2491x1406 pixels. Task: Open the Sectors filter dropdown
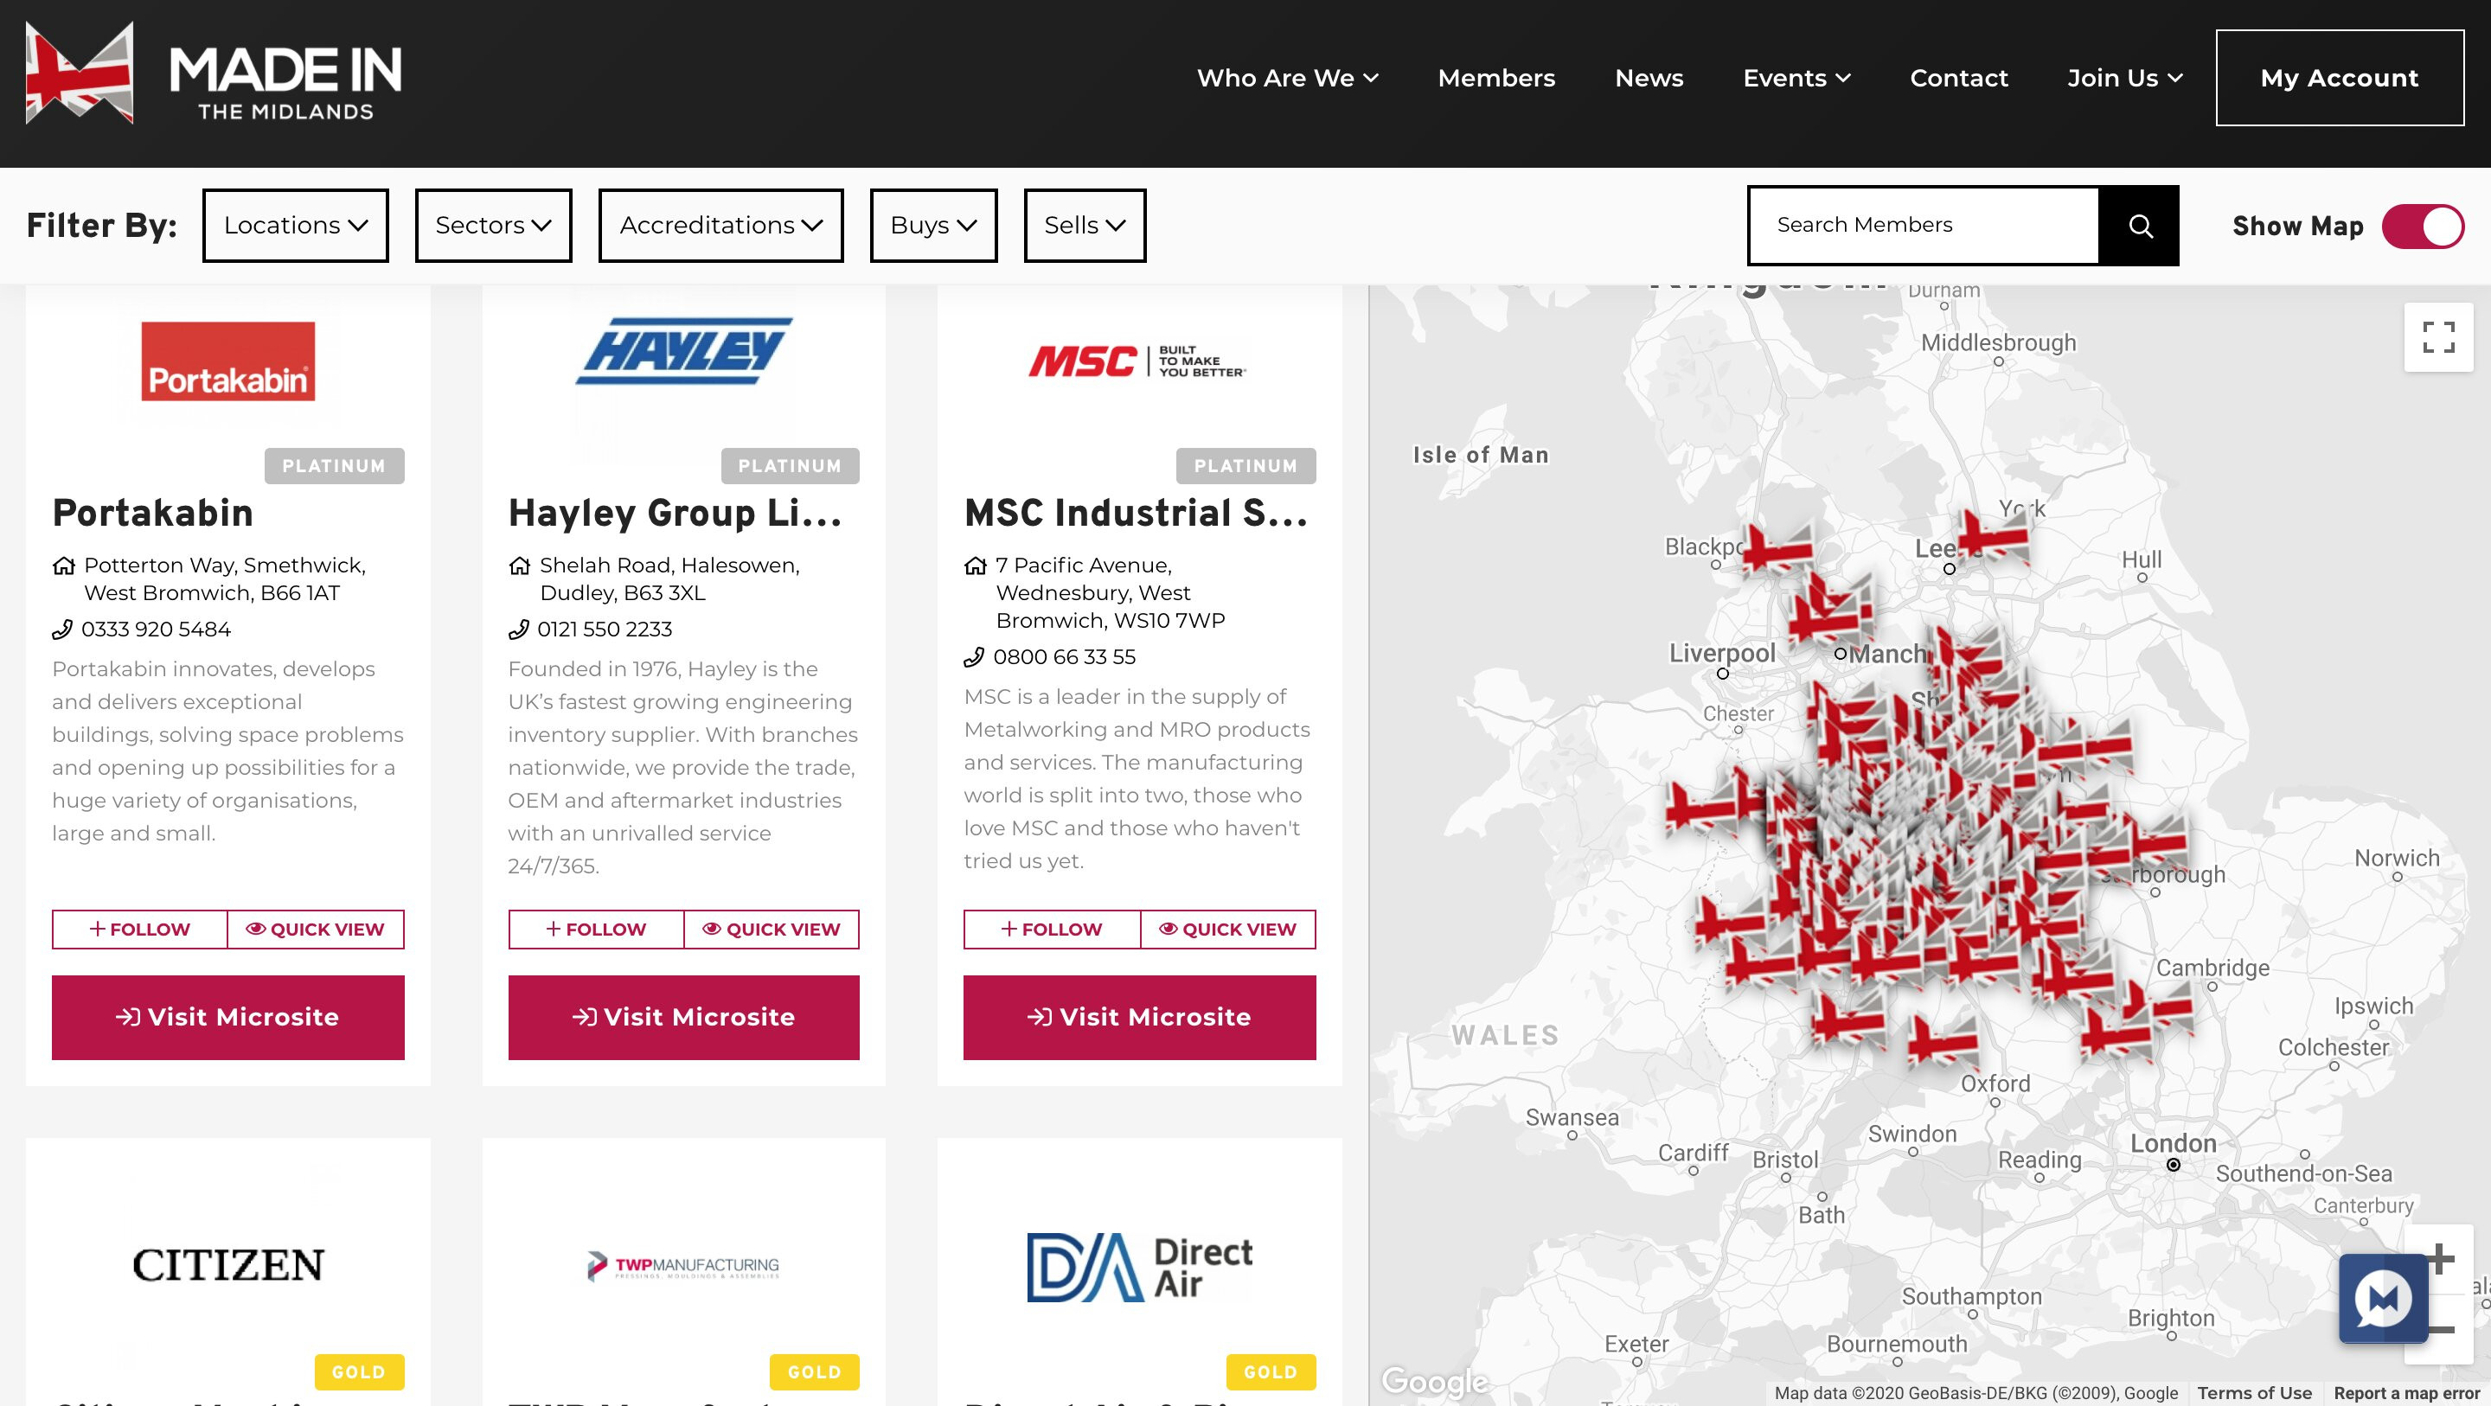493,226
